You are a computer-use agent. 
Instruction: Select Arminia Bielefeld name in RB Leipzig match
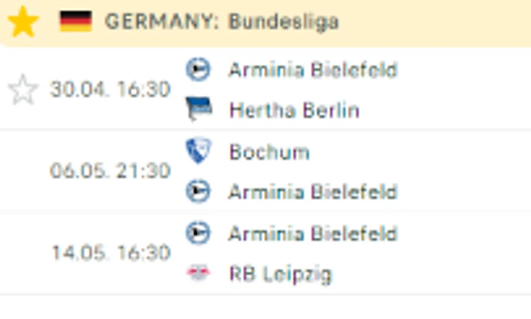pyautogui.click(x=313, y=233)
